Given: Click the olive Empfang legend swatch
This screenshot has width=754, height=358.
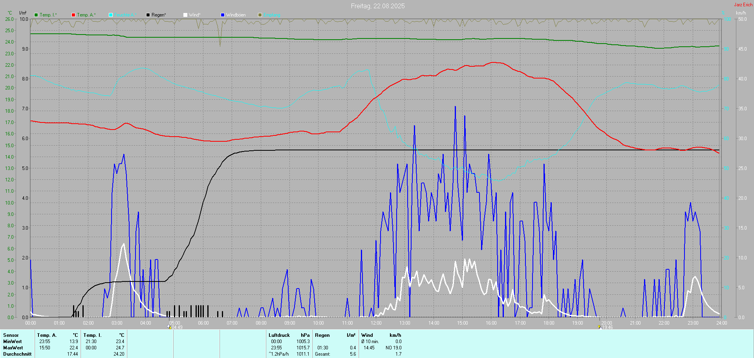Looking at the screenshot, I should (260, 15).
